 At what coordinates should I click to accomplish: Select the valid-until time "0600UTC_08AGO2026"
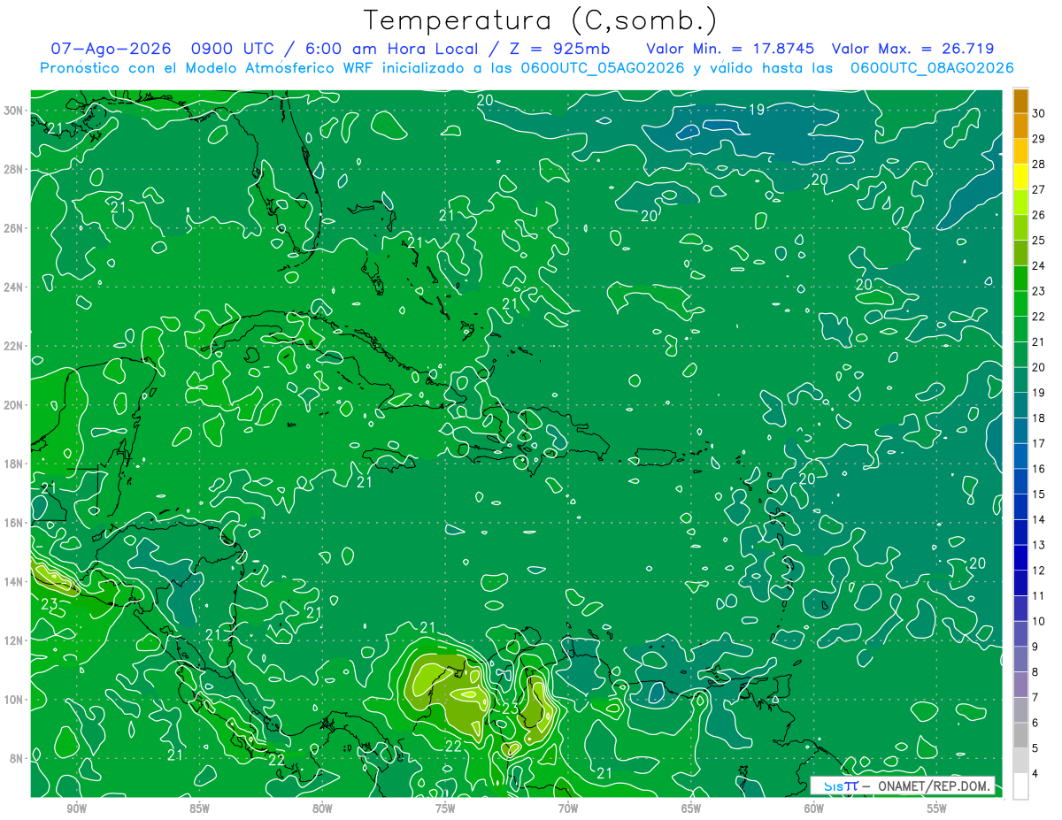point(931,68)
